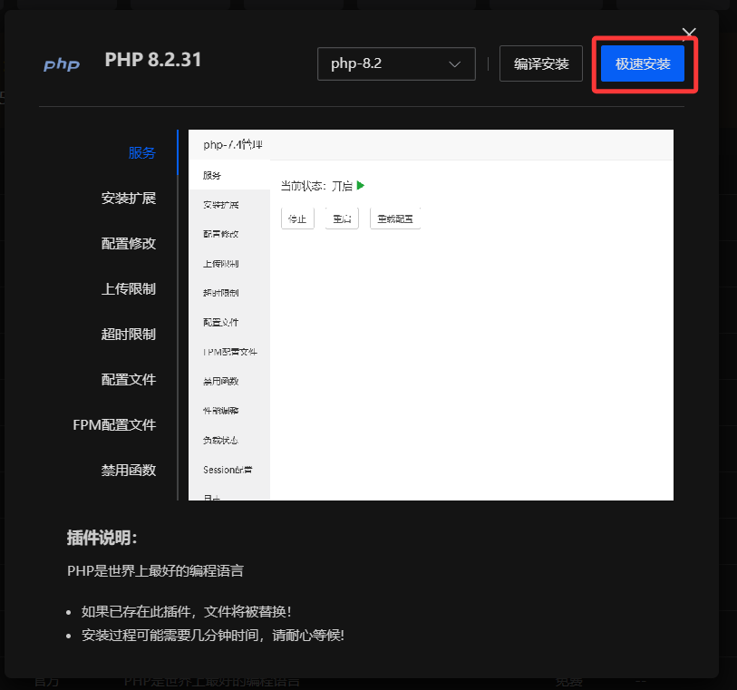Viewport: 737px width, 690px height.
Task: Click the blue 极速安装 button
Action: pos(643,63)
